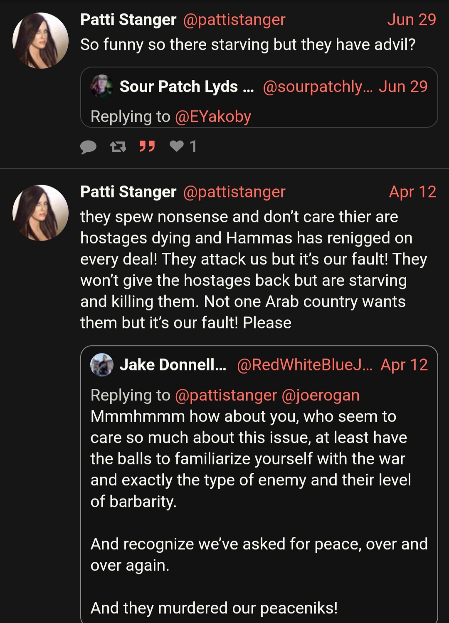Open the Jun 29 tweet date link
This screenshot has width=449, height=623.
(412, 20)
